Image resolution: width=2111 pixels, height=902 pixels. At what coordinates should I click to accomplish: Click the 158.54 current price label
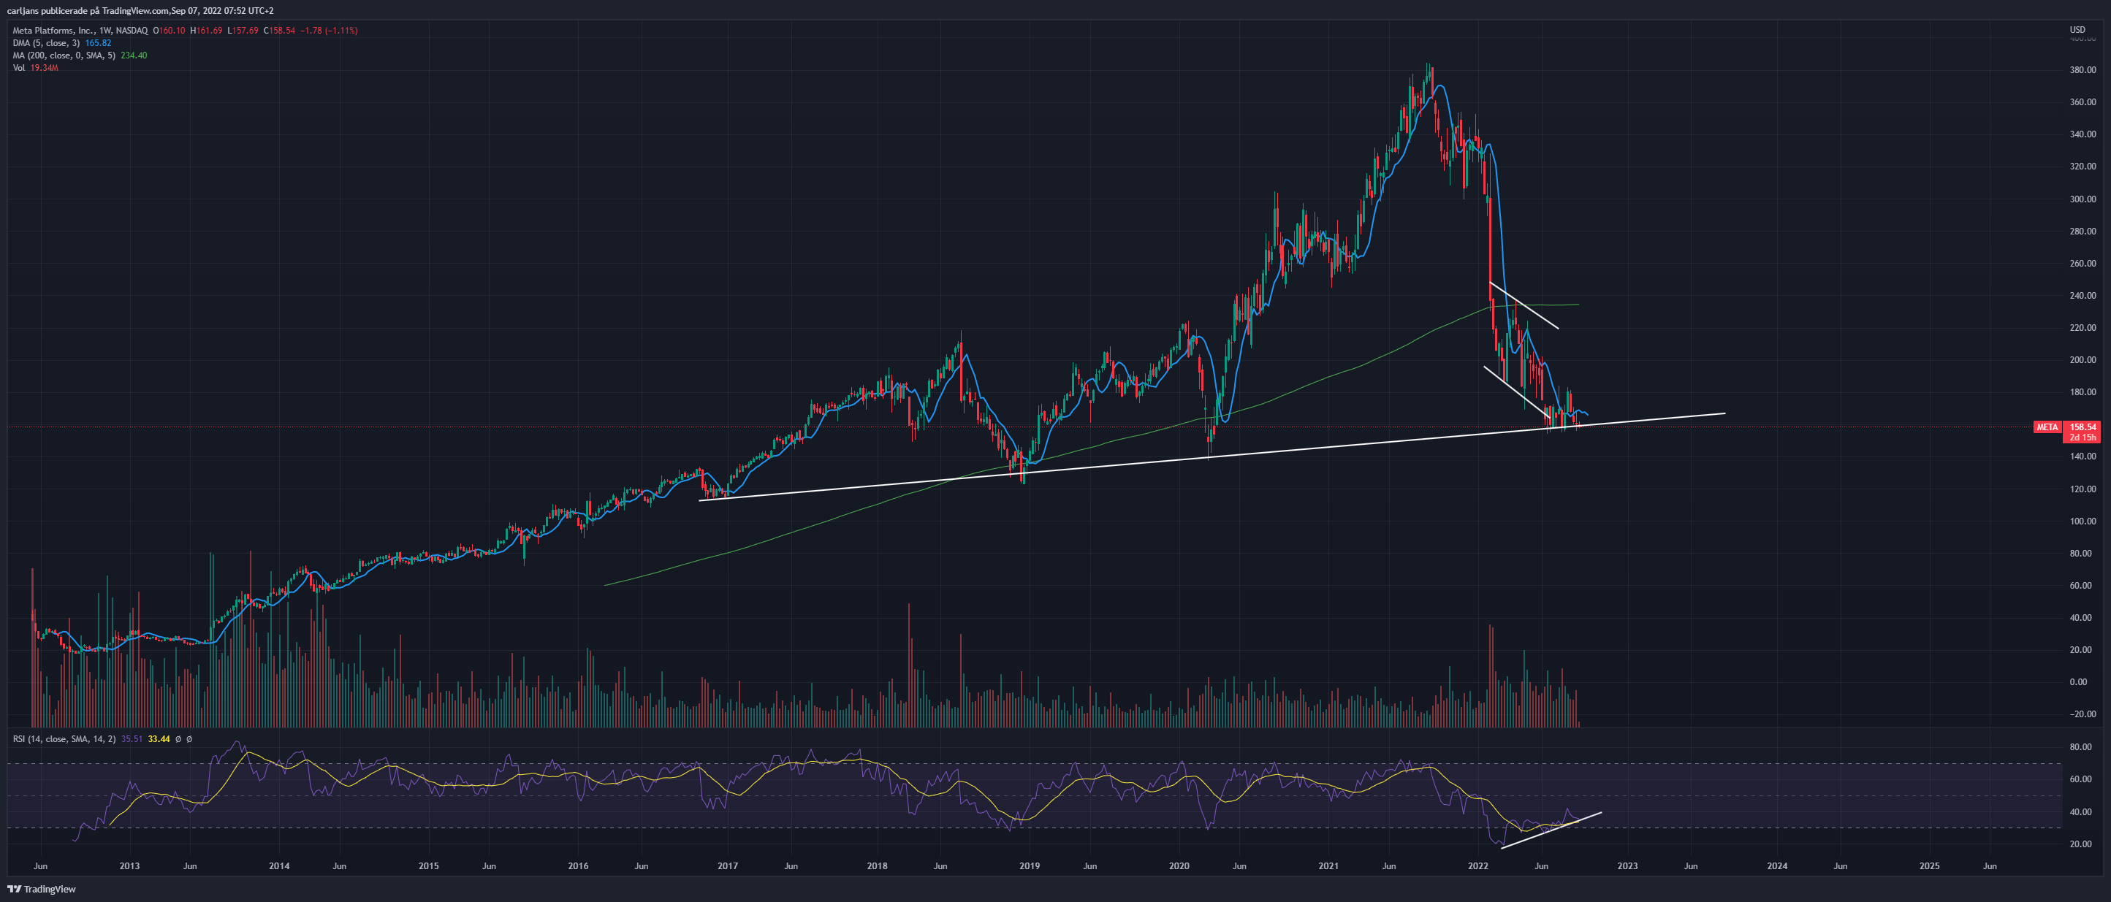[2083, 427]
